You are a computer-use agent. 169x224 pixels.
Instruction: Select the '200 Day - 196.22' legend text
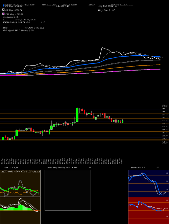tap(14, 14)
